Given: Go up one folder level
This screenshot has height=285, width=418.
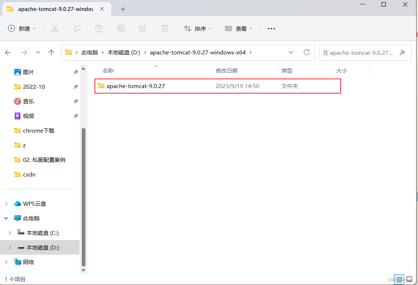Looking at the screenshot, I should point(51,53).
